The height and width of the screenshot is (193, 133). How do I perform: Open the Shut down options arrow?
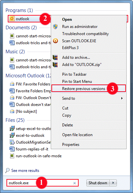(113, 183)
